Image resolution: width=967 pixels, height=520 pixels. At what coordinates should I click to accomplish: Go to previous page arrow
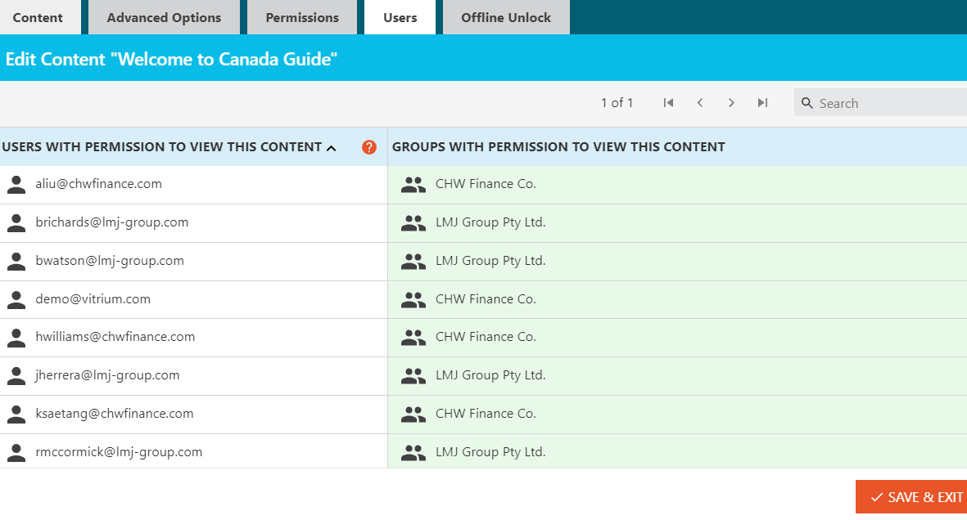pos(700,103)
